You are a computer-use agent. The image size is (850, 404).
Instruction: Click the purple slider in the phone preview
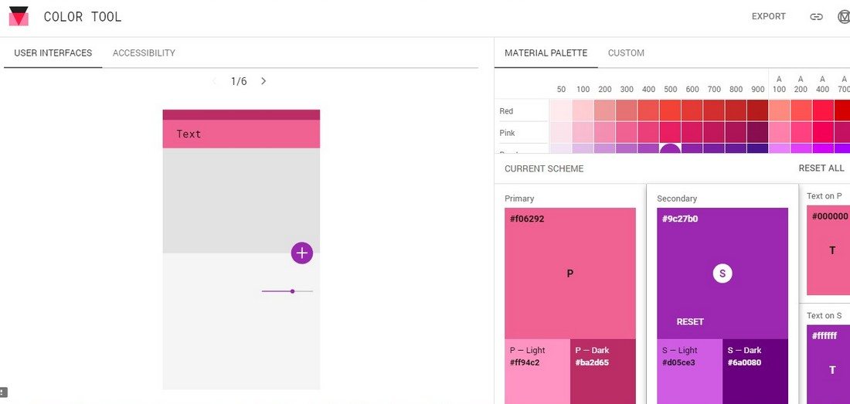point(287,291)
